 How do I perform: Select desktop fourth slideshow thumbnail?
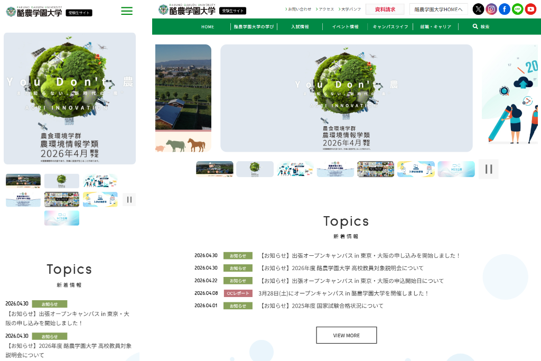pyautogui.click(x=335, y=169)
